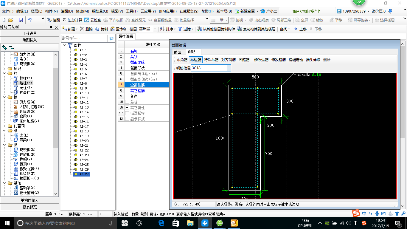Click the new file icon
The image size is (407, 229).
click(x=4, y=20)
